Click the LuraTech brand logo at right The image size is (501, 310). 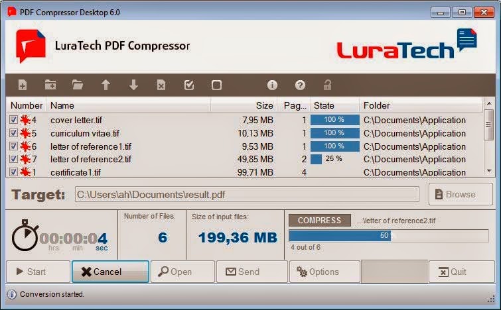pos(407,44)
